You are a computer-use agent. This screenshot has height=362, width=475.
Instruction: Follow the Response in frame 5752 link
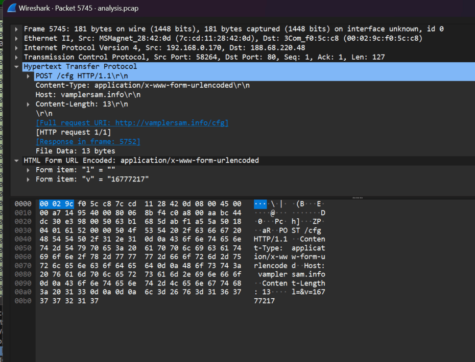pyautogui.click(x=89, y=141)
